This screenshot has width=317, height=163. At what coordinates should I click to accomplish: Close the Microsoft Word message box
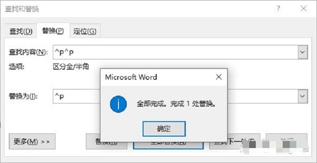219,77
